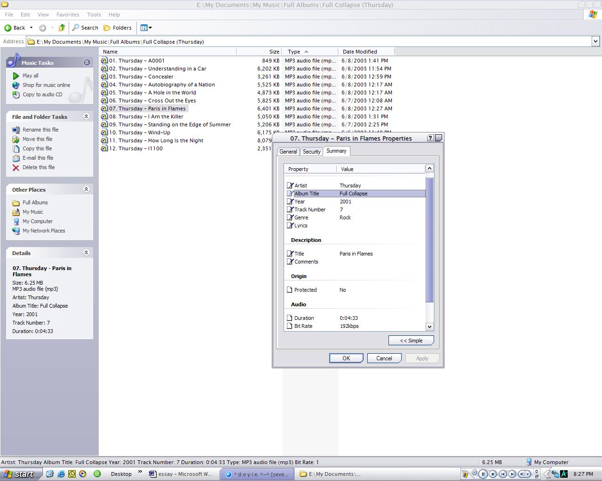This screenshot has height=481, width=602.
Task: Click the properties list scroll down arrow
Action: [429, 326]
